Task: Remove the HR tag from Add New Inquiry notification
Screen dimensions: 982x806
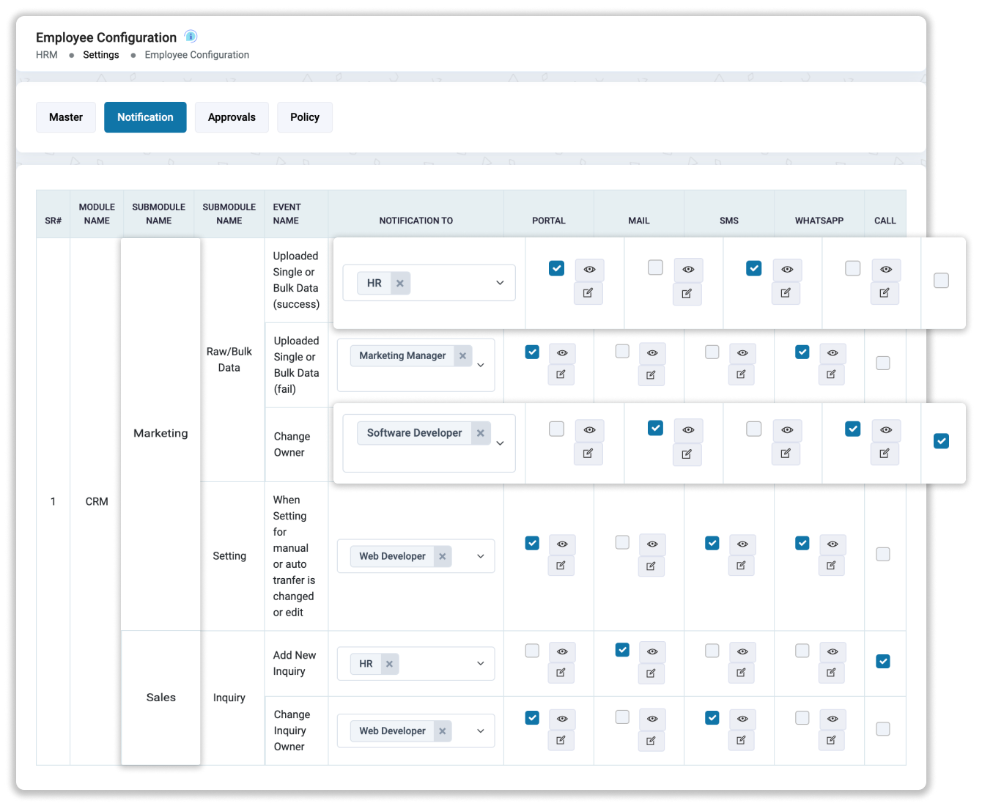Action: 391,664
